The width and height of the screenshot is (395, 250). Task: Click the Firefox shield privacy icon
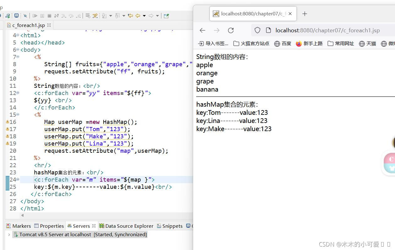(x=257, y=30)
